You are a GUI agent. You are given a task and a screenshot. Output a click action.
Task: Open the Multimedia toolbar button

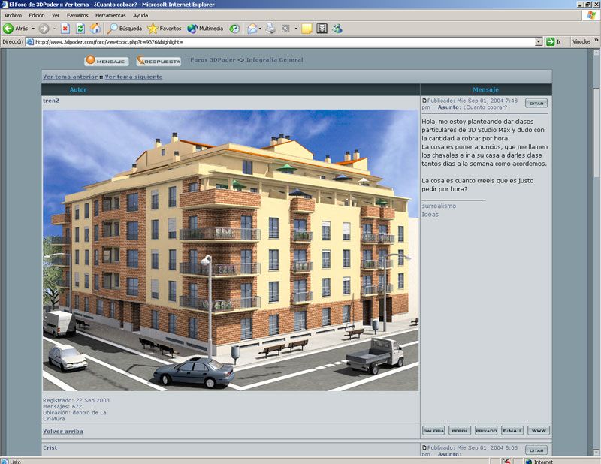click(205, 29)
